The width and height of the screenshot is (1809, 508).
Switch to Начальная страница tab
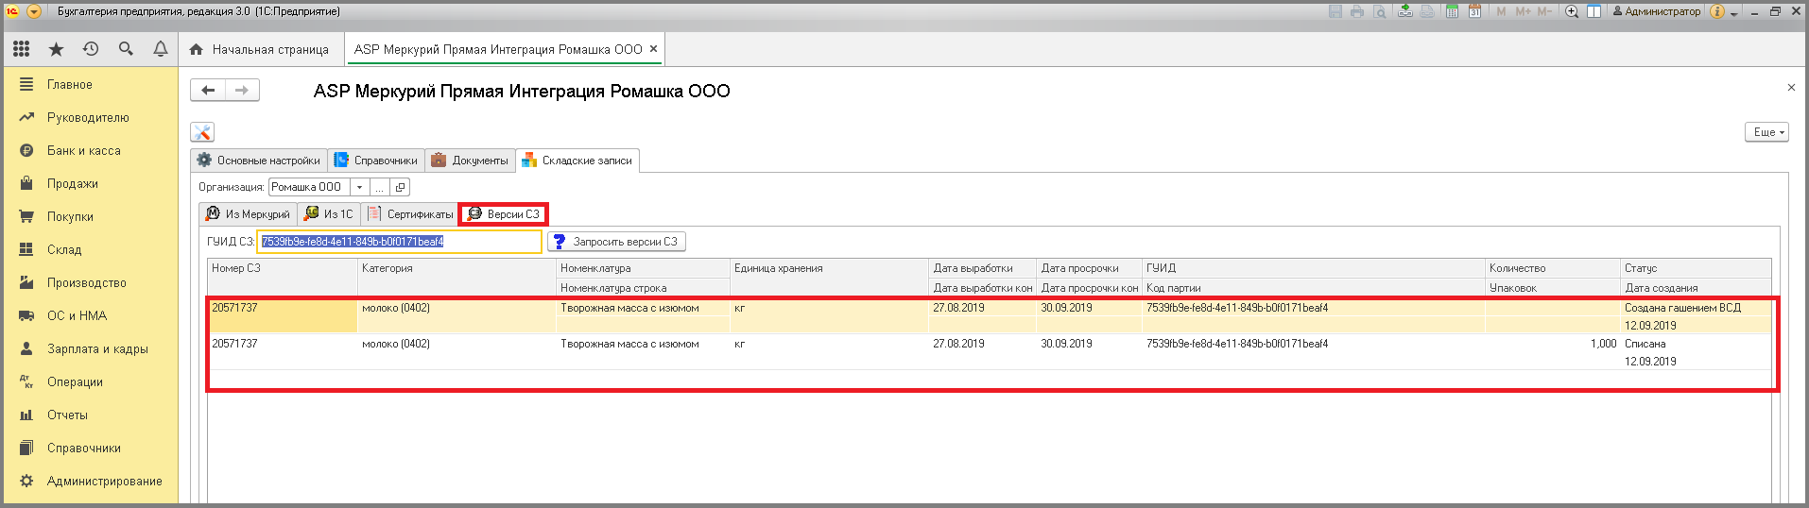(x=260, y=49)
